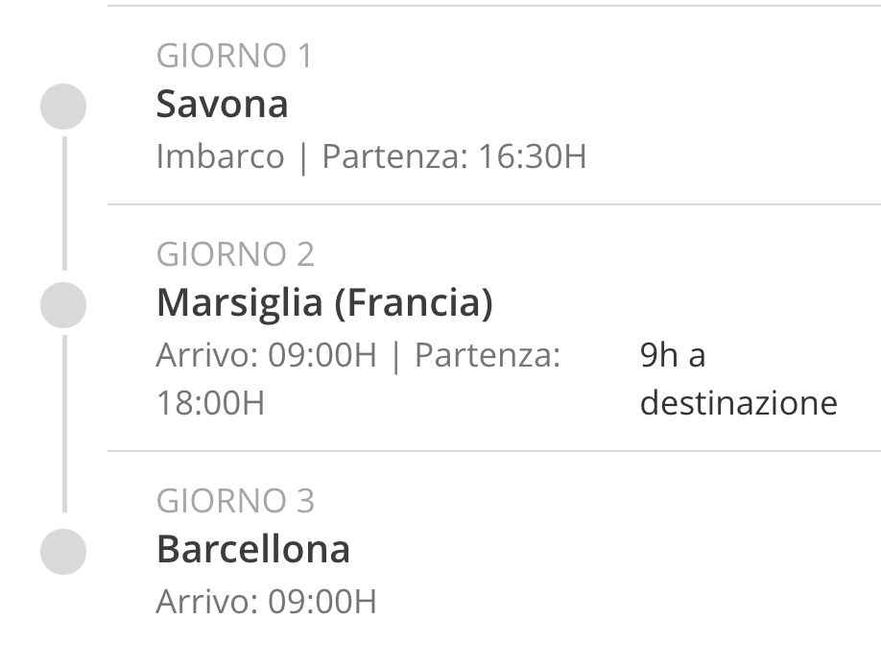Click Barcellona's Arrivo: 09:00H text
The image size is (881, 666).
[x=267, y=602]
